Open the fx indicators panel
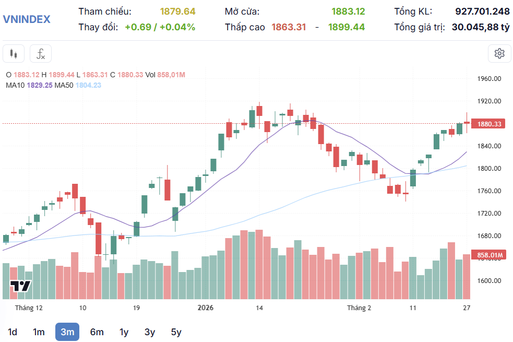Viewport: 513px width, 342px height. [x=40, y=53]
